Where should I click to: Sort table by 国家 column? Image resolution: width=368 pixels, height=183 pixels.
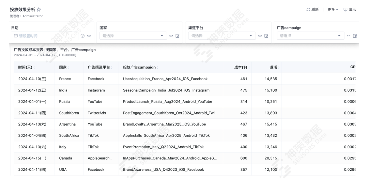[68, 68]
